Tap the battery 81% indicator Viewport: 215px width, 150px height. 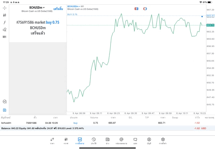208,2
